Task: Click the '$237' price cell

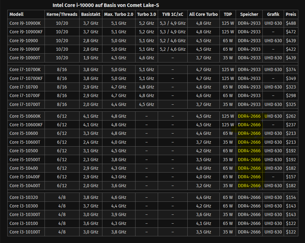Action: click(x=291, y=125)
